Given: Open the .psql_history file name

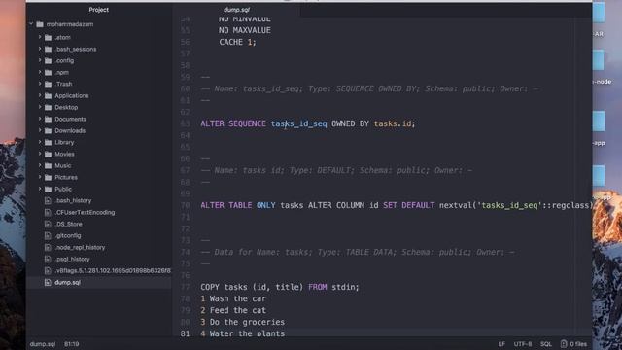Looking at the screenshot, I should [x=72, y=259].
